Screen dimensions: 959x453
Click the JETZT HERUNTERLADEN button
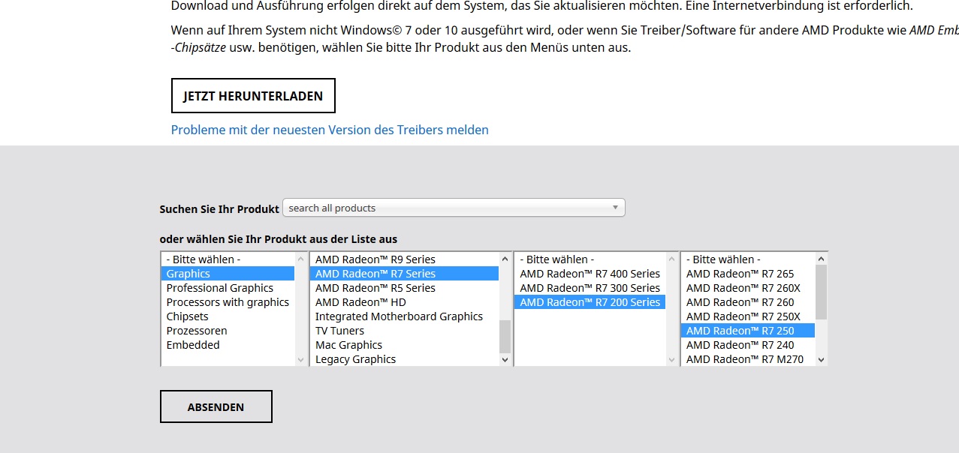pos(253,96)
